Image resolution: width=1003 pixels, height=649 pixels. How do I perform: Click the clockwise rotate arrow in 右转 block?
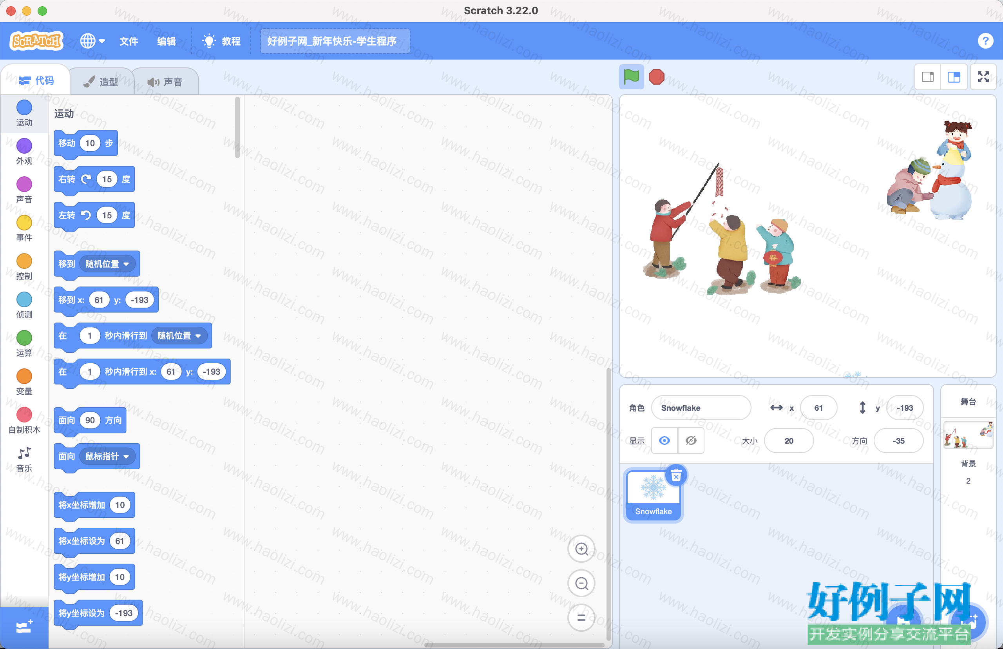pos(86,179)
